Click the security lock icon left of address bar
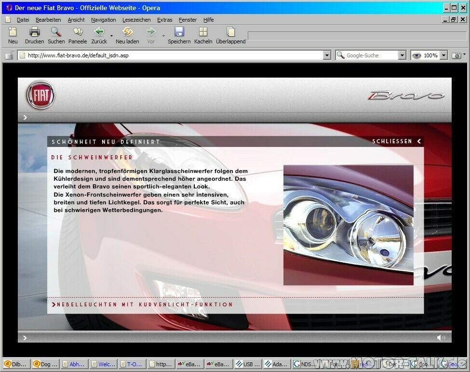Screen dimensions: 470x372 [x=9, y=55]
